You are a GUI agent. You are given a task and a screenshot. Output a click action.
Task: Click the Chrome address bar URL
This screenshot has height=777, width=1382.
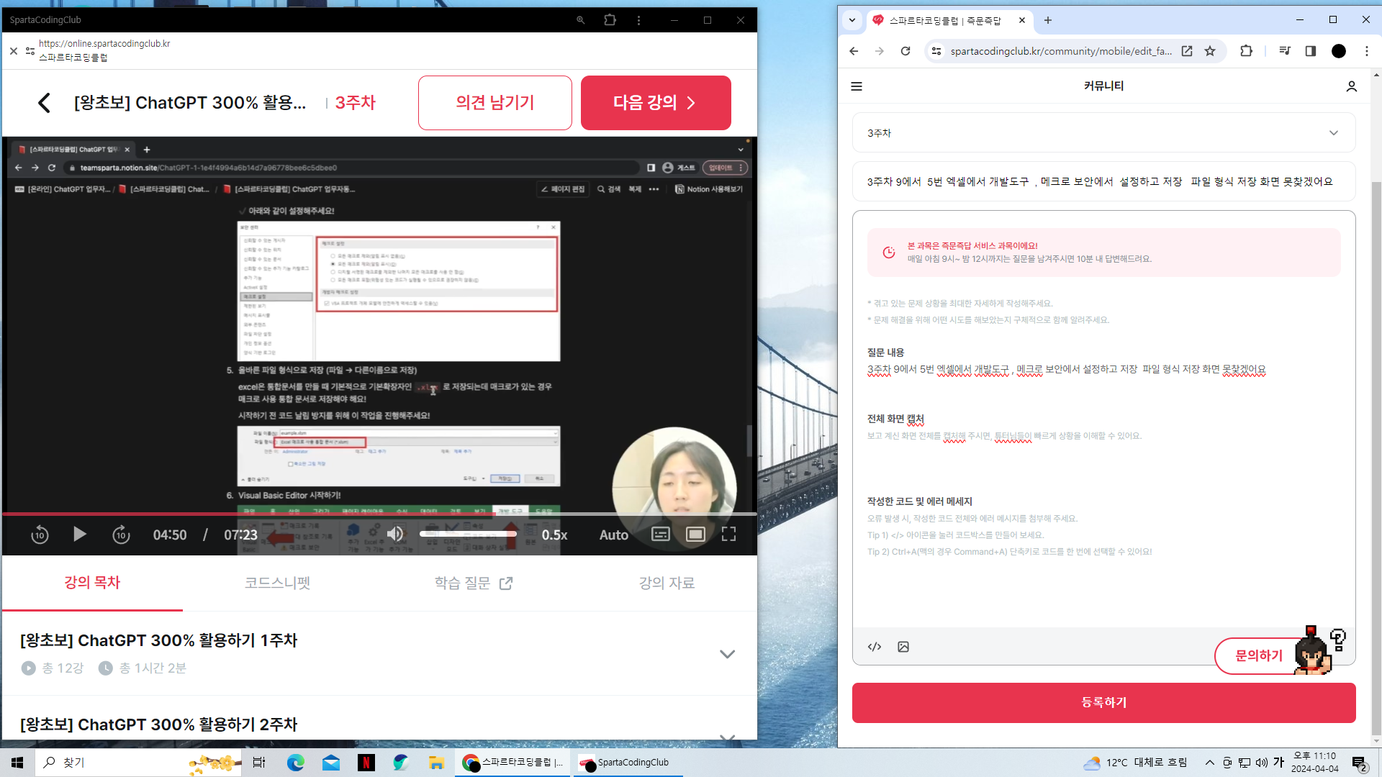[1061, 51]
